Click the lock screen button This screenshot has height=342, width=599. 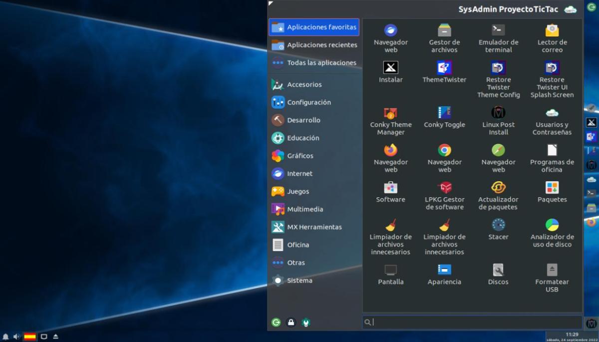tap(291, 323)
